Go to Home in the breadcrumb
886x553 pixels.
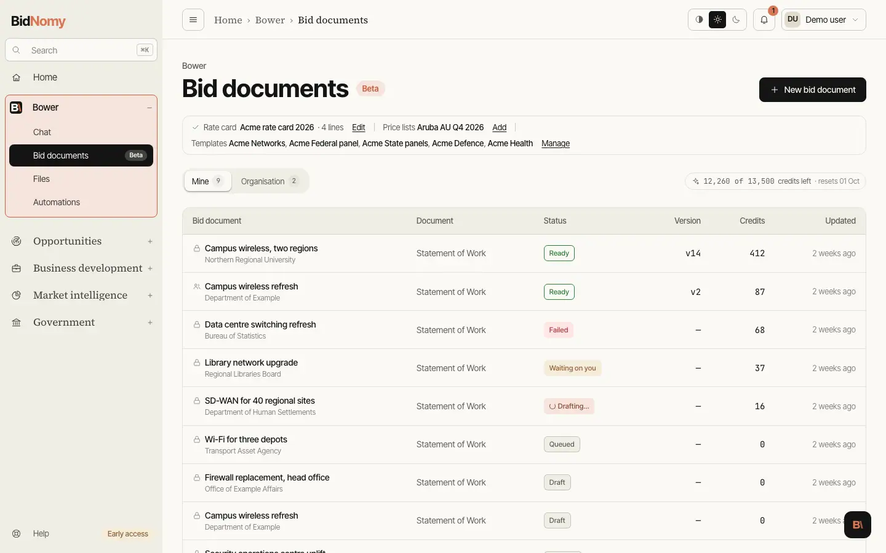point(228,20)
